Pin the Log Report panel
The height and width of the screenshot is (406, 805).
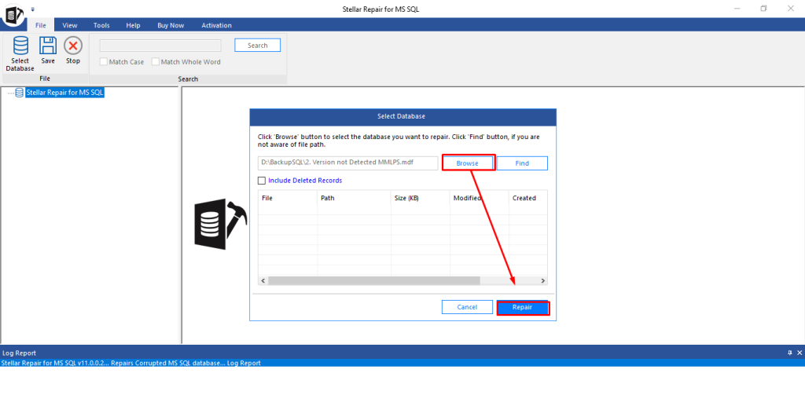pyautogui.click(x=789, y=353)
